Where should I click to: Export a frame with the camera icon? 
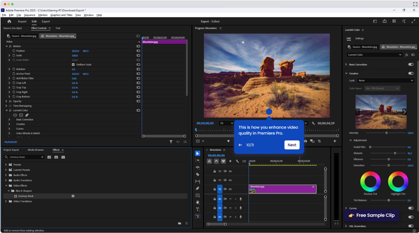tap(305, 141)
